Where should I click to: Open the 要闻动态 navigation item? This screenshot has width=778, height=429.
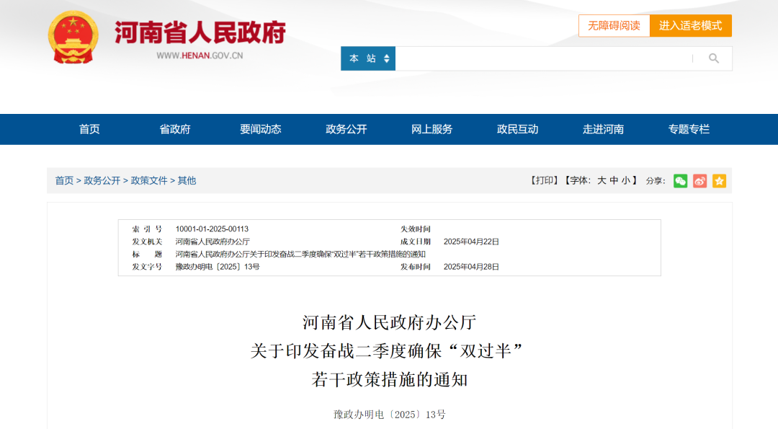(x=261, y=130)
